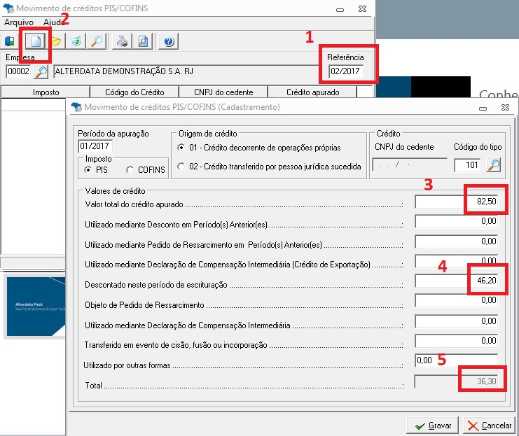
Task: Click the Alterdata Pack banner thumbnail
Action: (x=36, y=307)
